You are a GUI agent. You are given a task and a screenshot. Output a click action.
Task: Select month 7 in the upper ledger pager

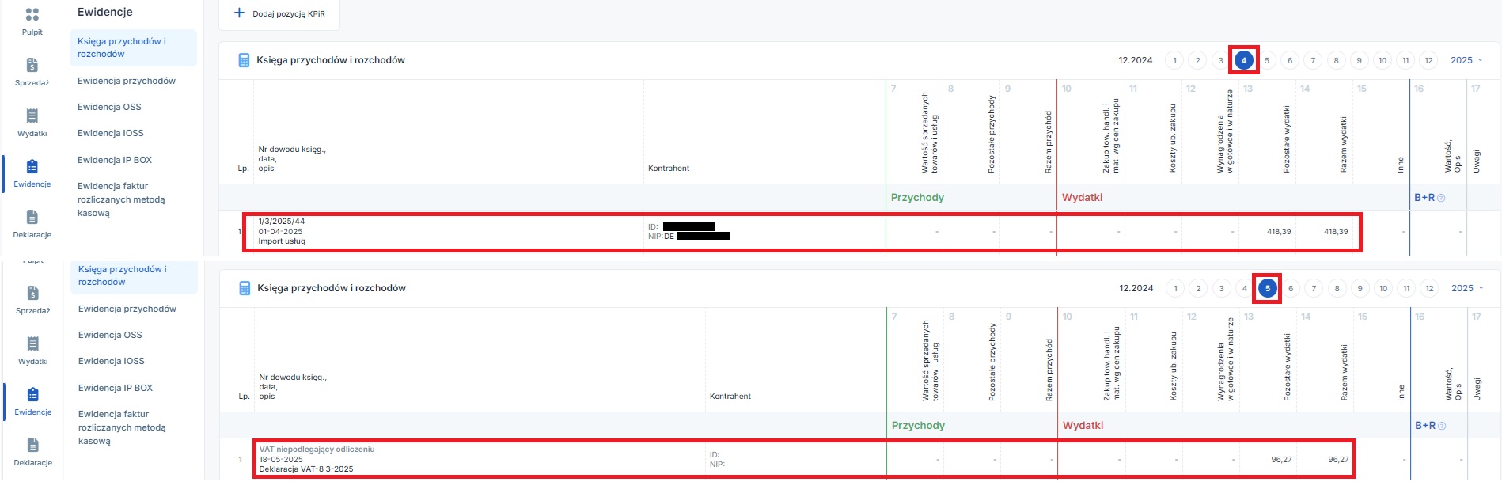pyautogui.click(x=1313, y=60)
